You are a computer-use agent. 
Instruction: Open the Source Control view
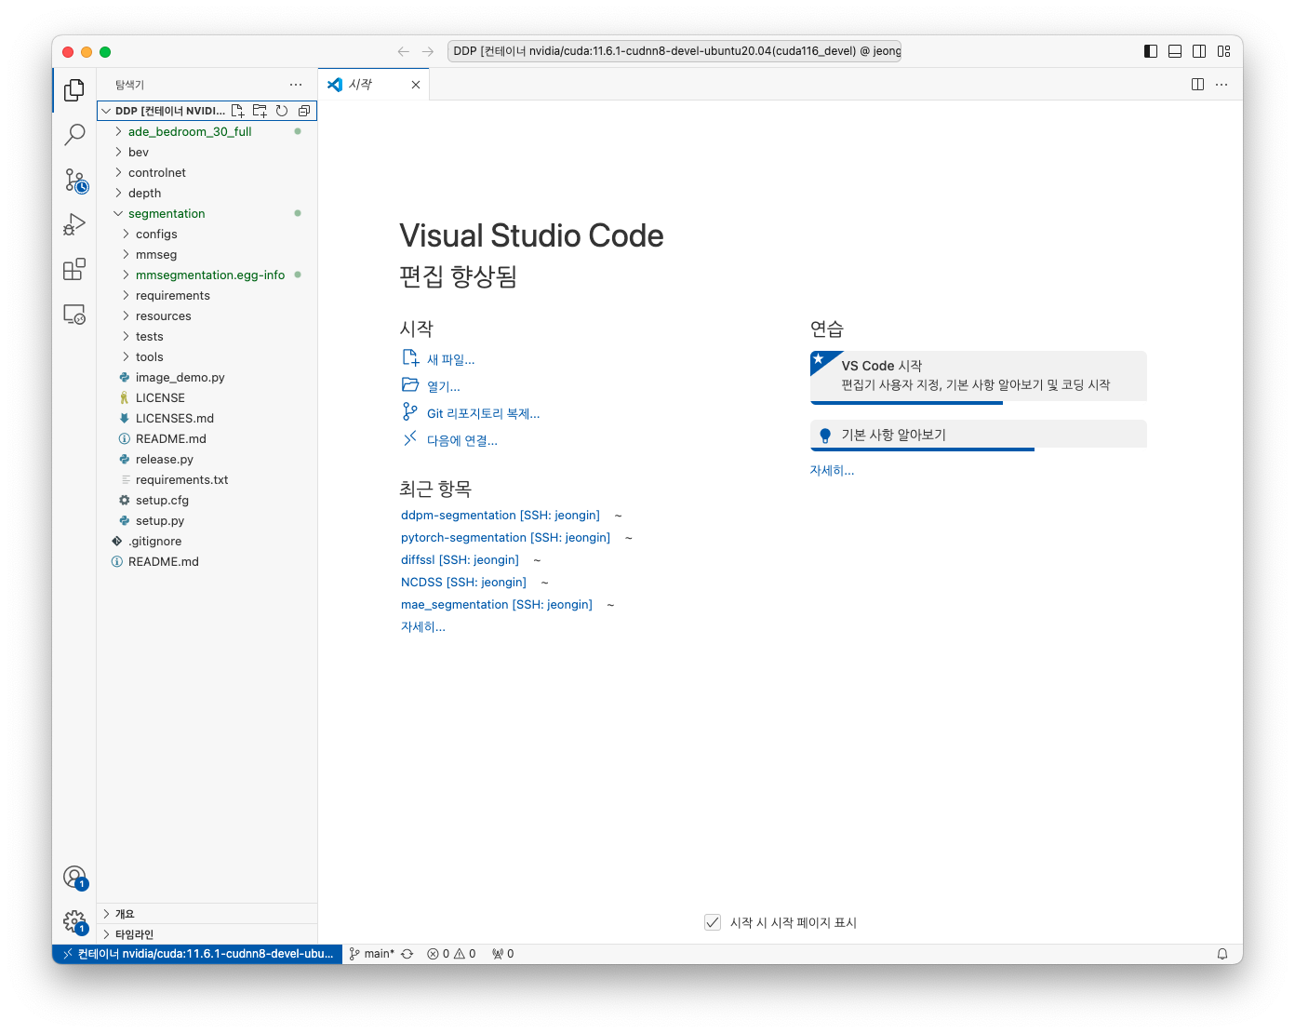[x=74, y=180]
